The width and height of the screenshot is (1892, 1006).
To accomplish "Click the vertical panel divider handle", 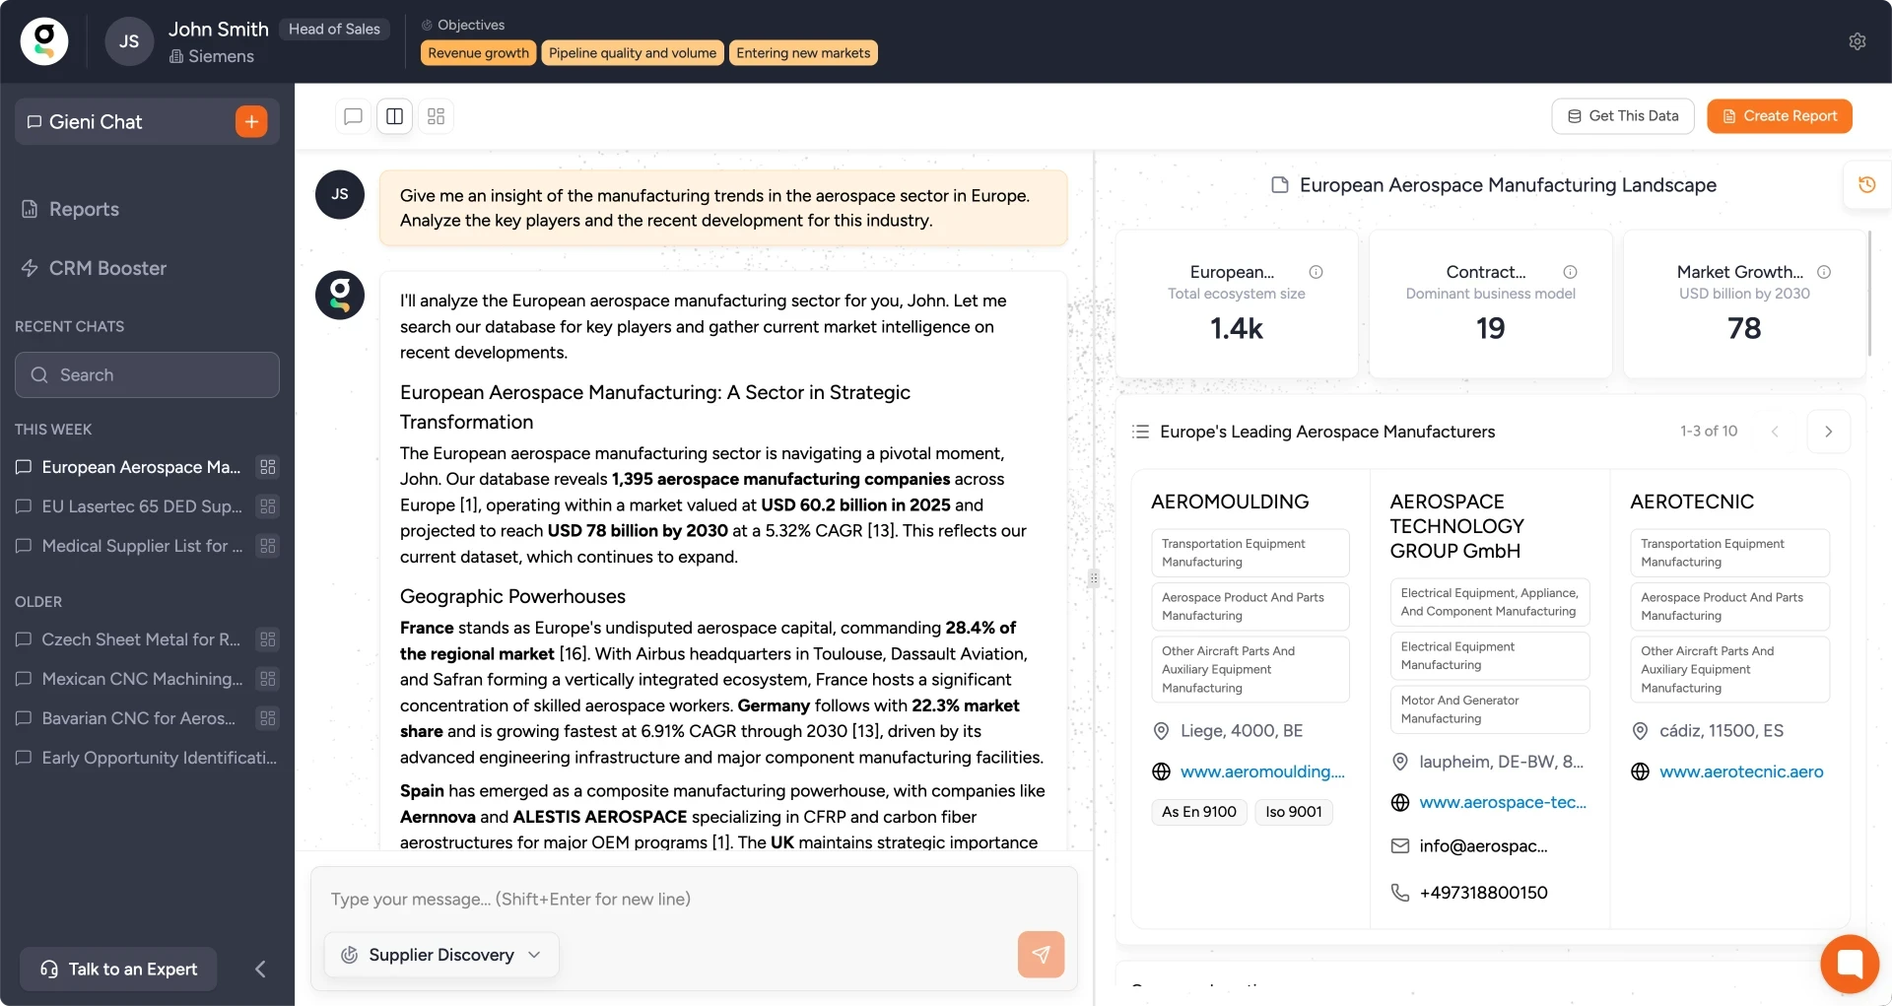I will tap(1094, 578).
